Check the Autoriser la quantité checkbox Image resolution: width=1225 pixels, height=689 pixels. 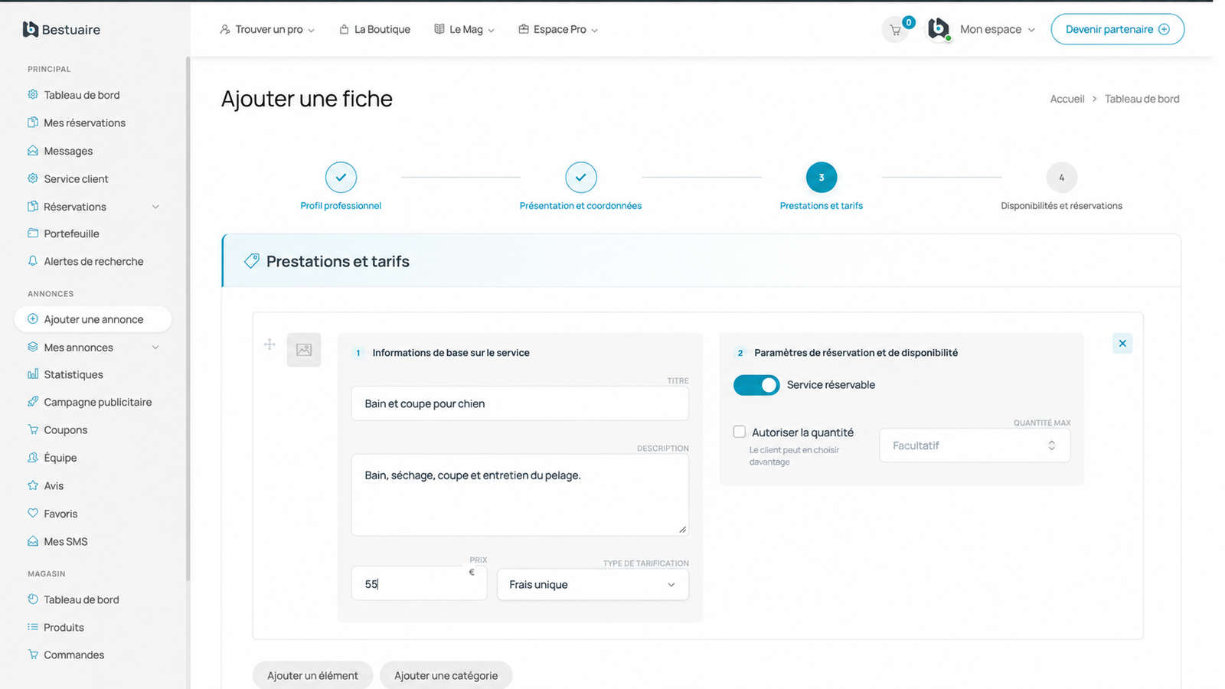click(x=740, y=432)
